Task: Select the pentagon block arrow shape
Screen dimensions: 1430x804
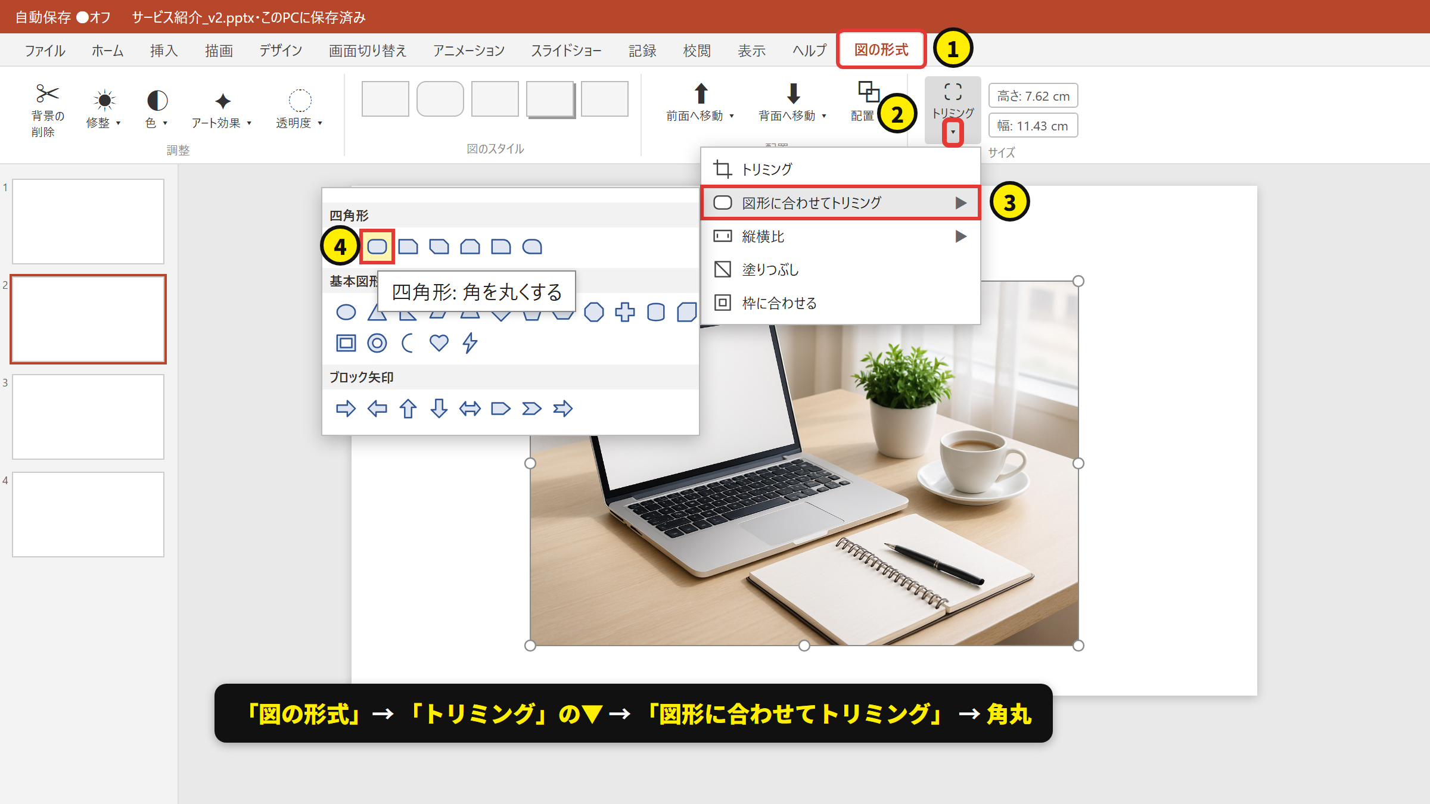Action: (x=501, y=409)
